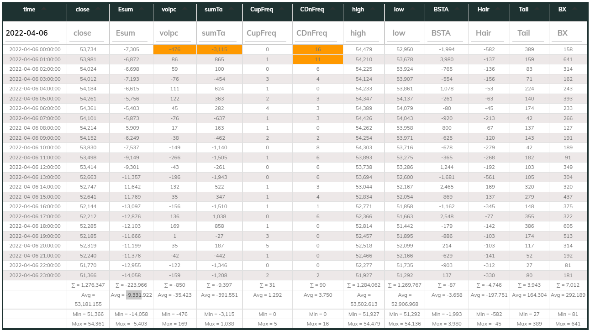Click the BX summary Avg = 292.189
Screen dimensions: 590x331
tap(568, 295)
